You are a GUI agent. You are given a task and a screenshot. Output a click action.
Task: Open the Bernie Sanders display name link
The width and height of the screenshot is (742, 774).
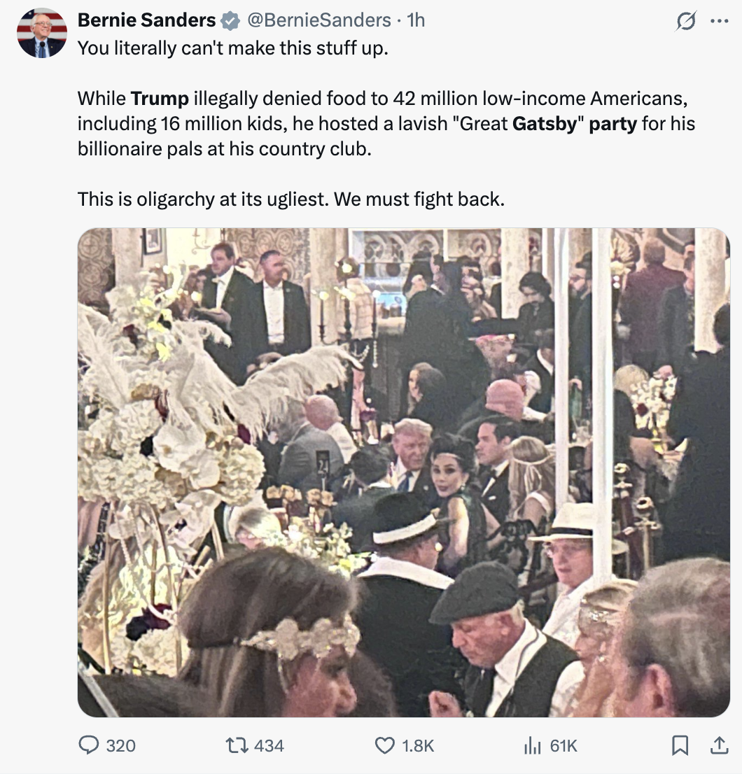click(146, 20)
